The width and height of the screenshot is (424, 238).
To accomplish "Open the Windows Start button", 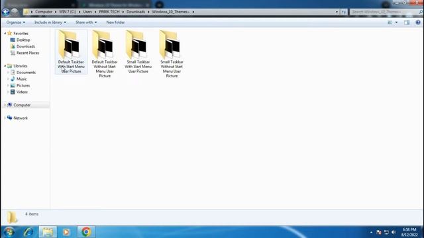I will point(9,232).
